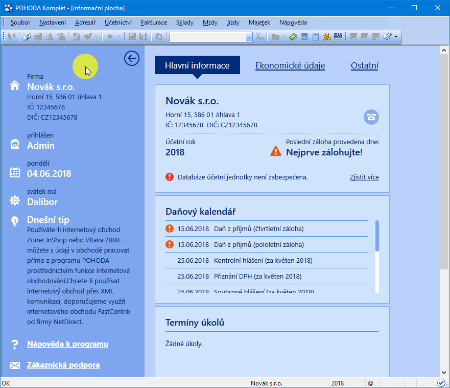Open the Jízdy menu

click(233, 22)
